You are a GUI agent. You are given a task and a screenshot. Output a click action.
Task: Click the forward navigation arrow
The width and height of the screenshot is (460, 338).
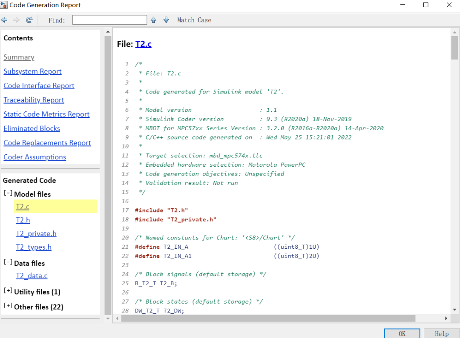point(17,20)
